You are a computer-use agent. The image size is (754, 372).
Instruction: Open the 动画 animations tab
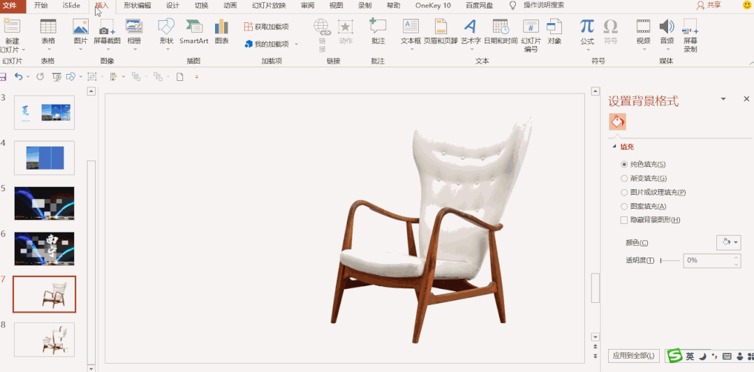pyautogui.click(x=230, y=6)
